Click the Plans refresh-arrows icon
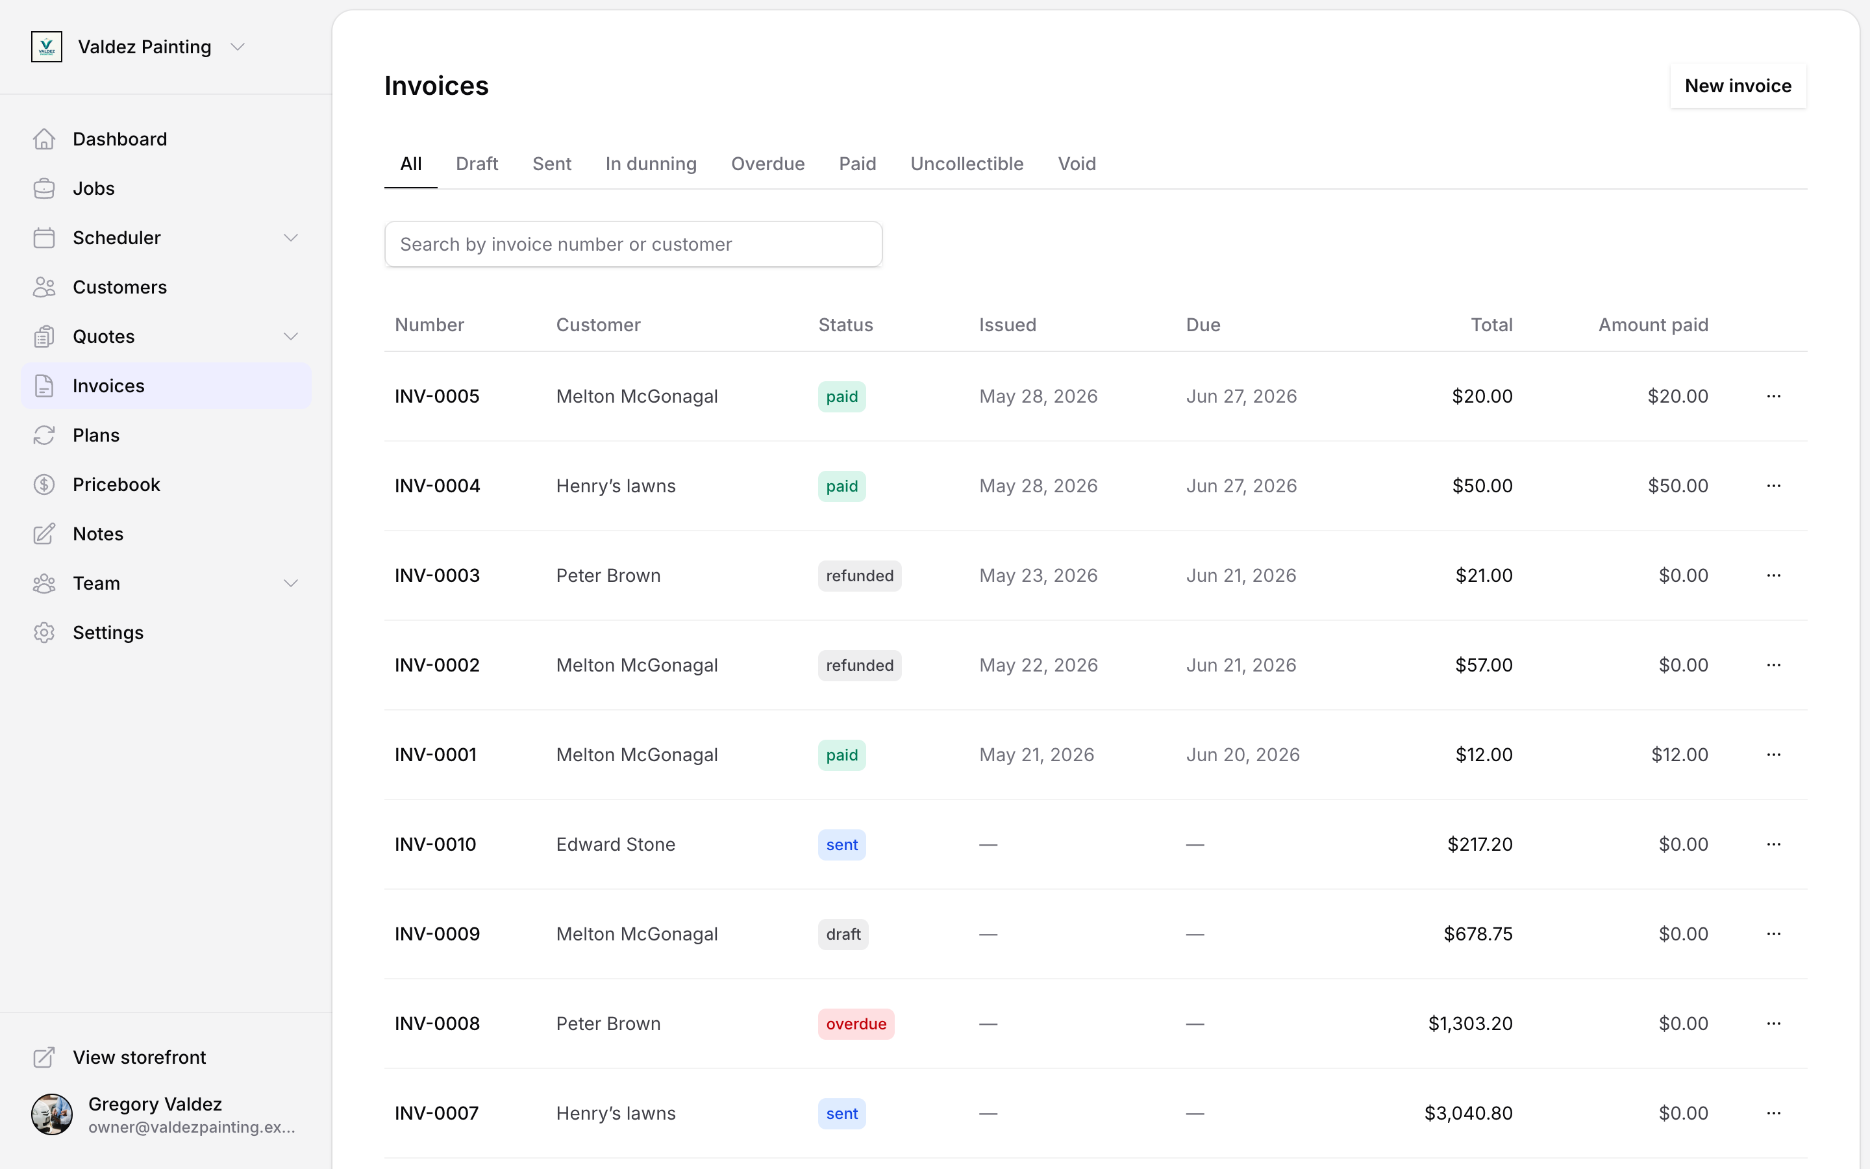 tap(44, 435)
